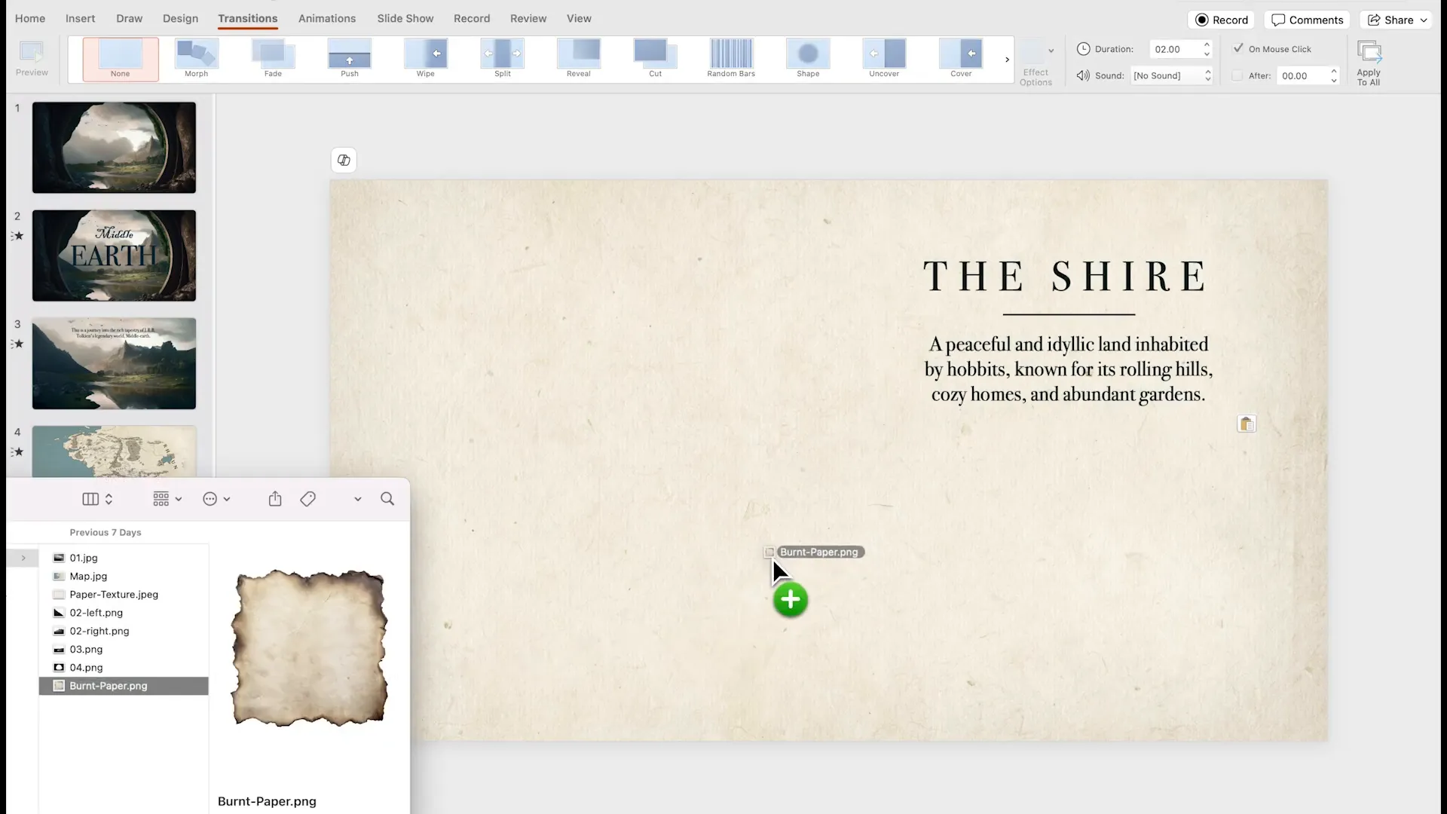Expand the transitions gallery arrow

(x=1007, y=60)
